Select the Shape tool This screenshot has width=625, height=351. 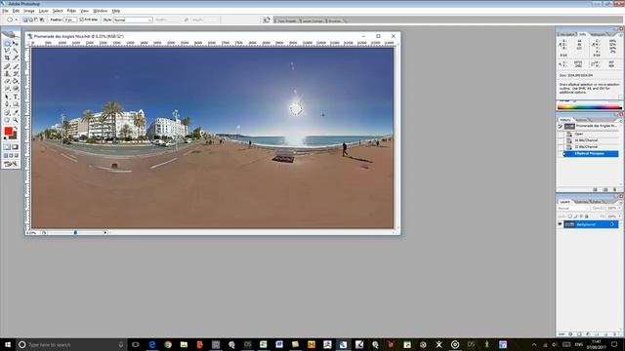pos(16,104)
